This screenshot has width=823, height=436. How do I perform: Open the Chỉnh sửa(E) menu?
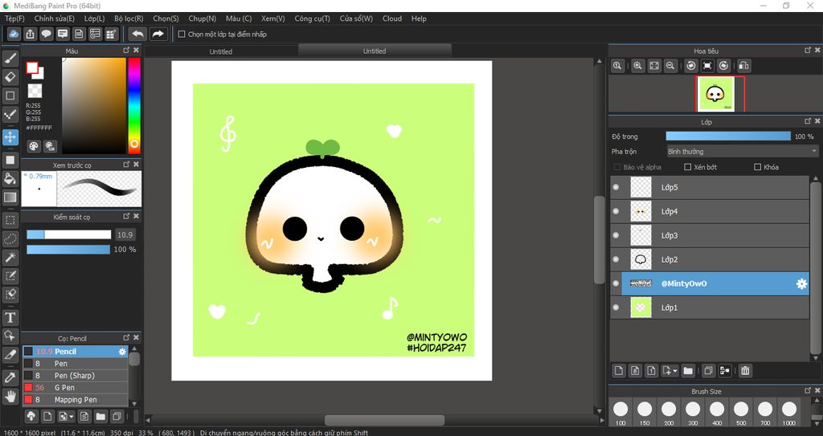(x=55, y=18)
